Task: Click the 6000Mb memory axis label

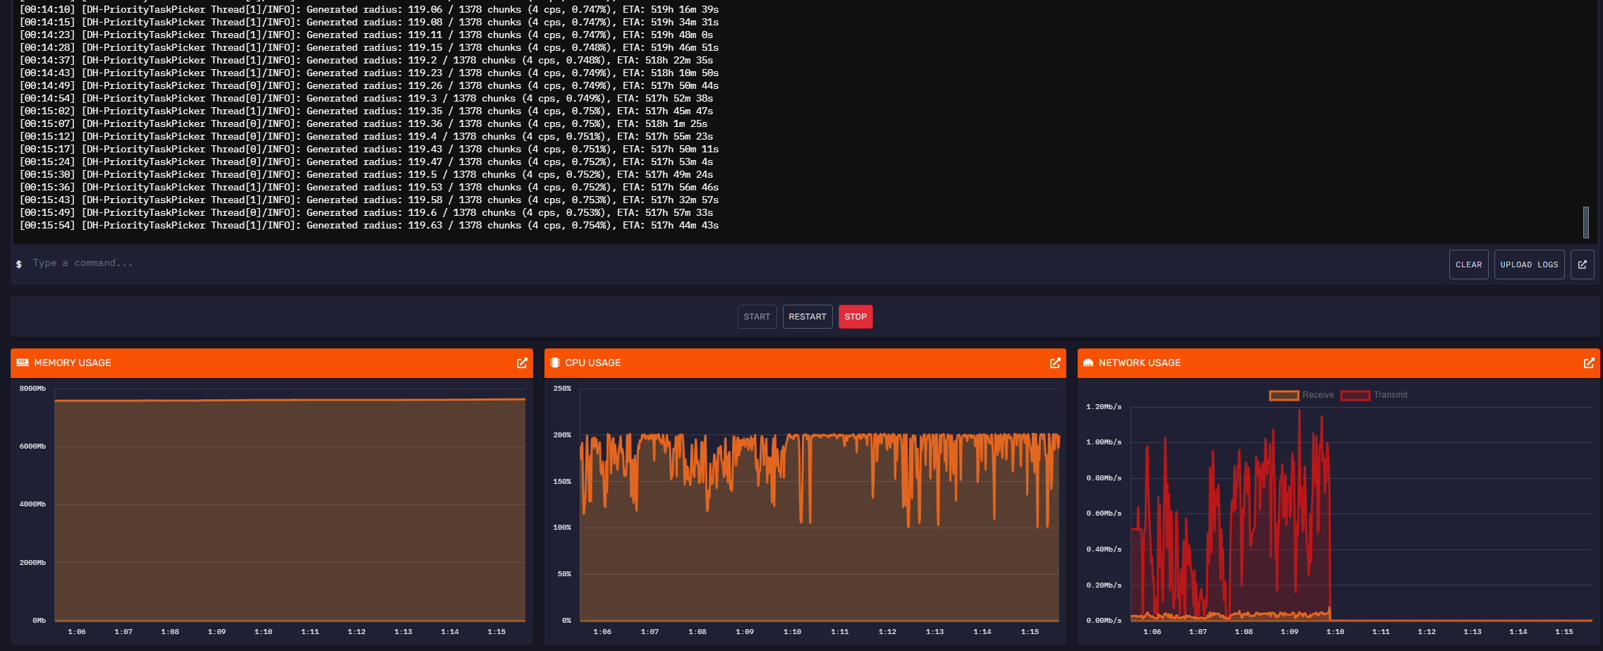Action: (x=32, y=446)
